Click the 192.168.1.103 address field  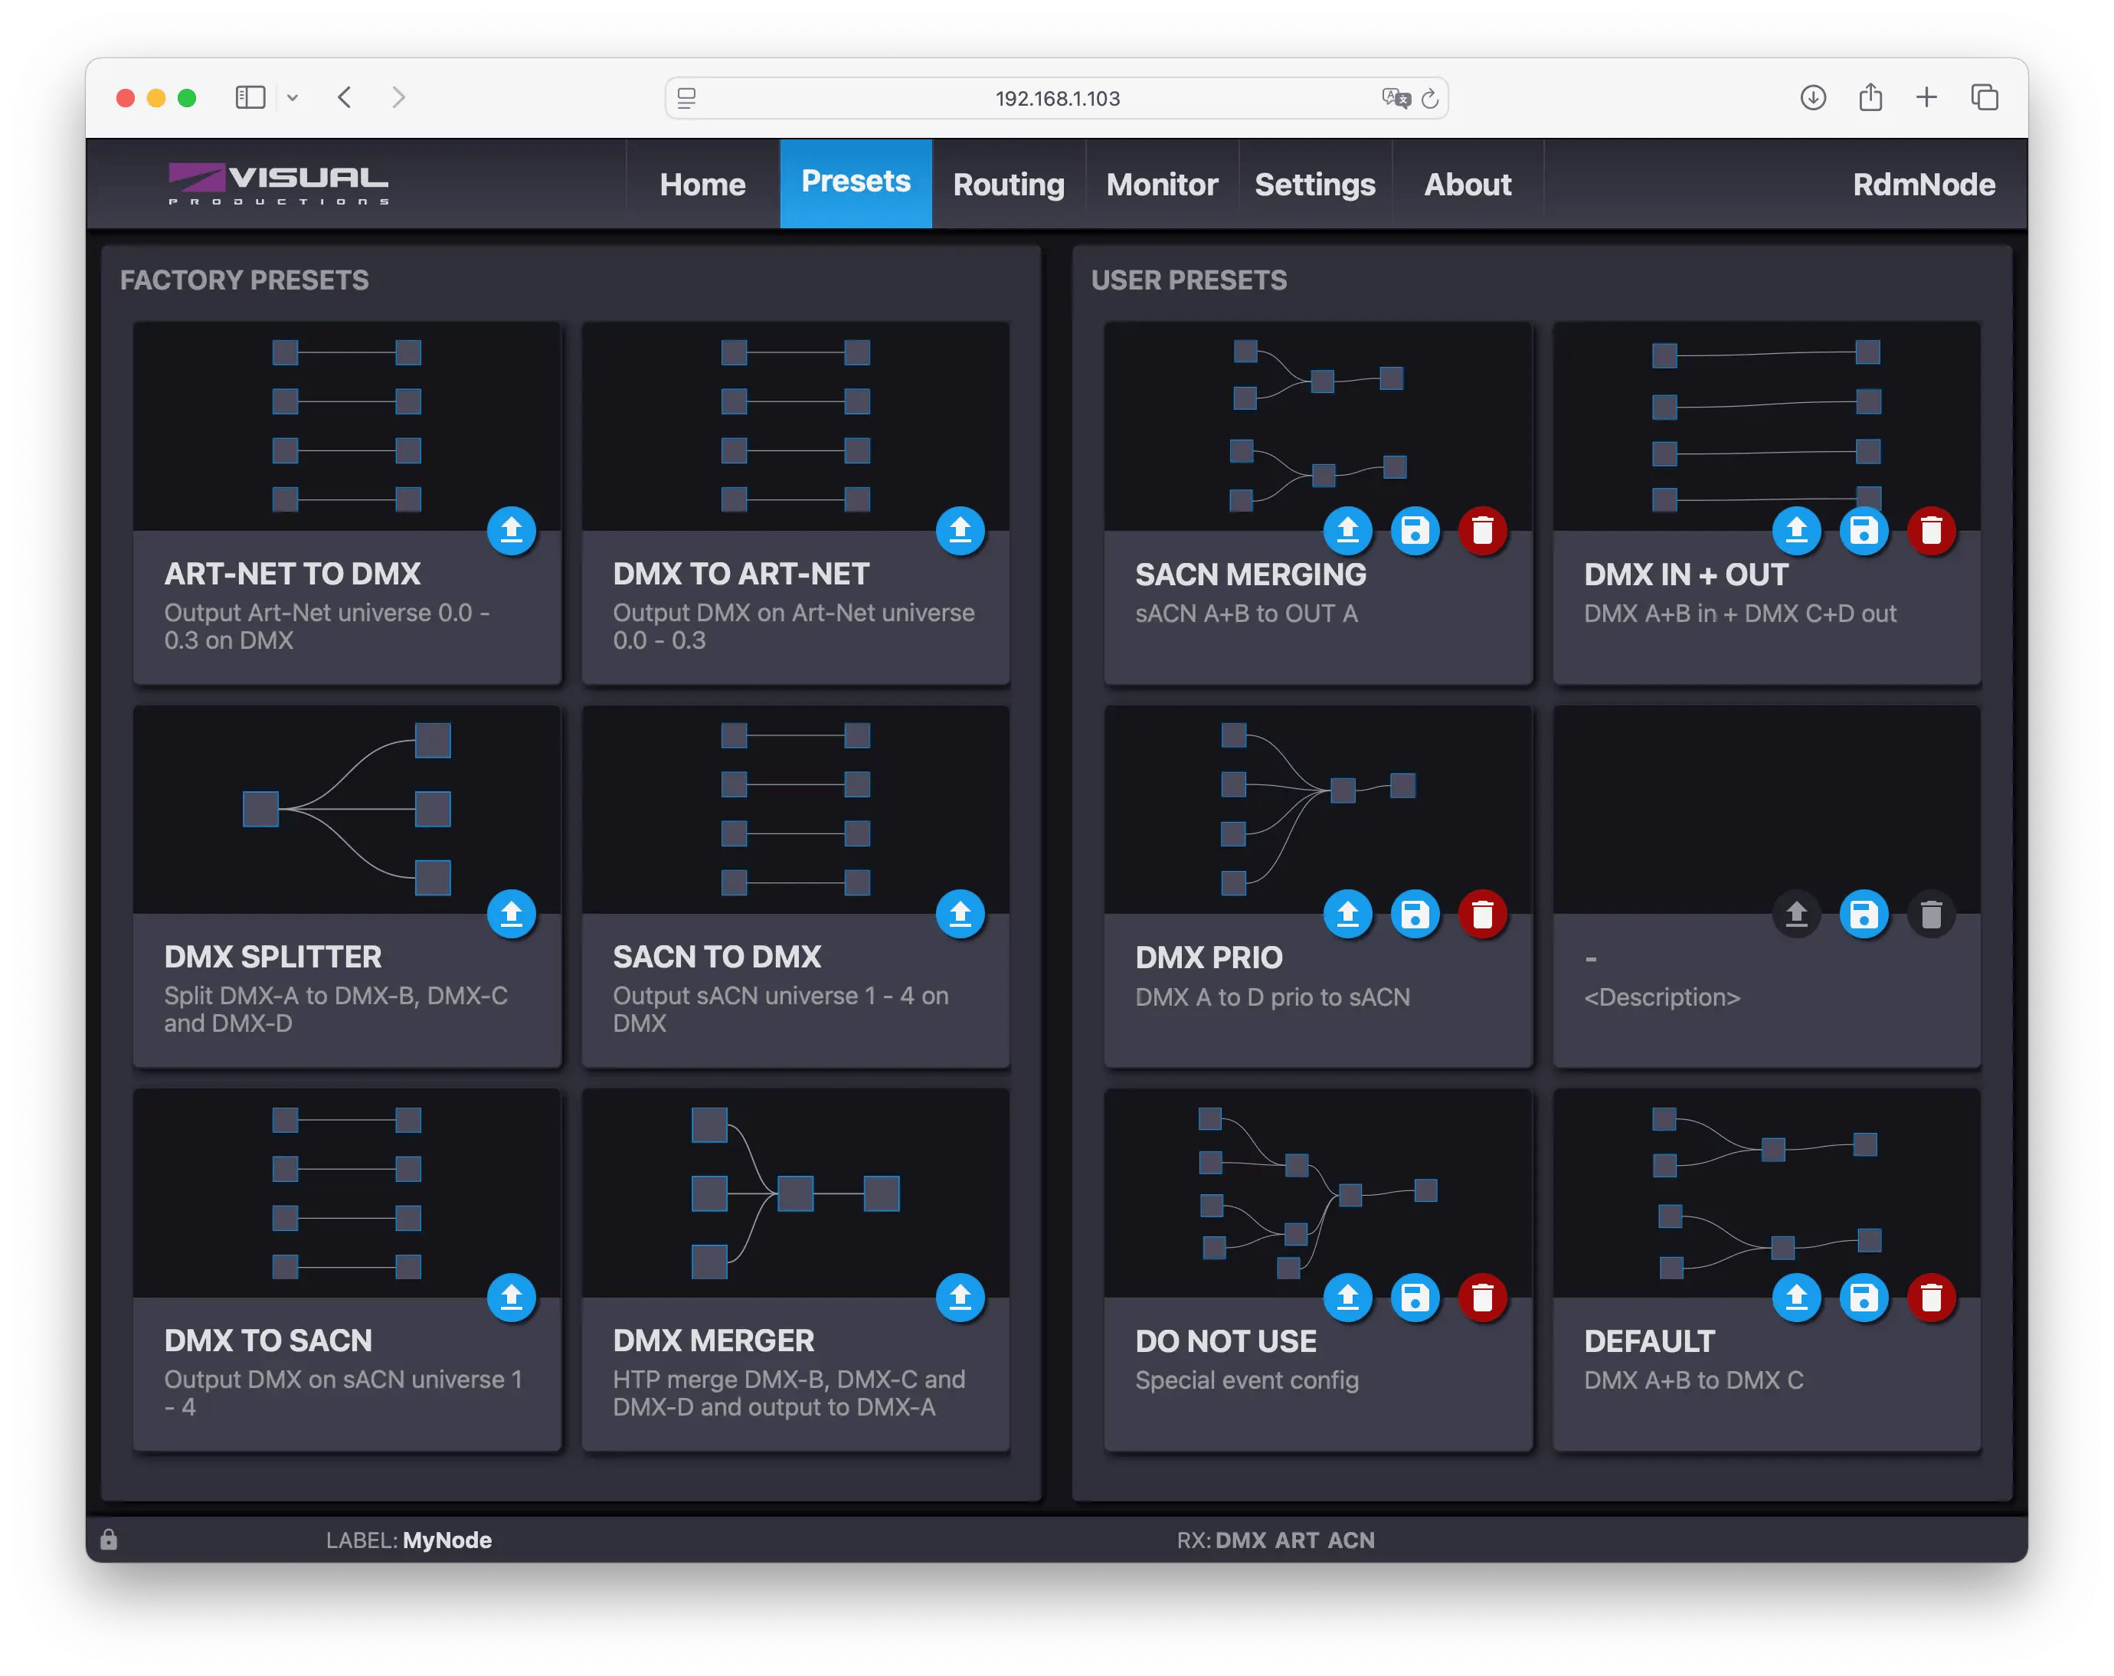pos(1056,98)
